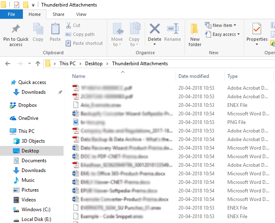Click the Rename icon
This screenshot has height=223, width=275.
[x=173, y=29]
